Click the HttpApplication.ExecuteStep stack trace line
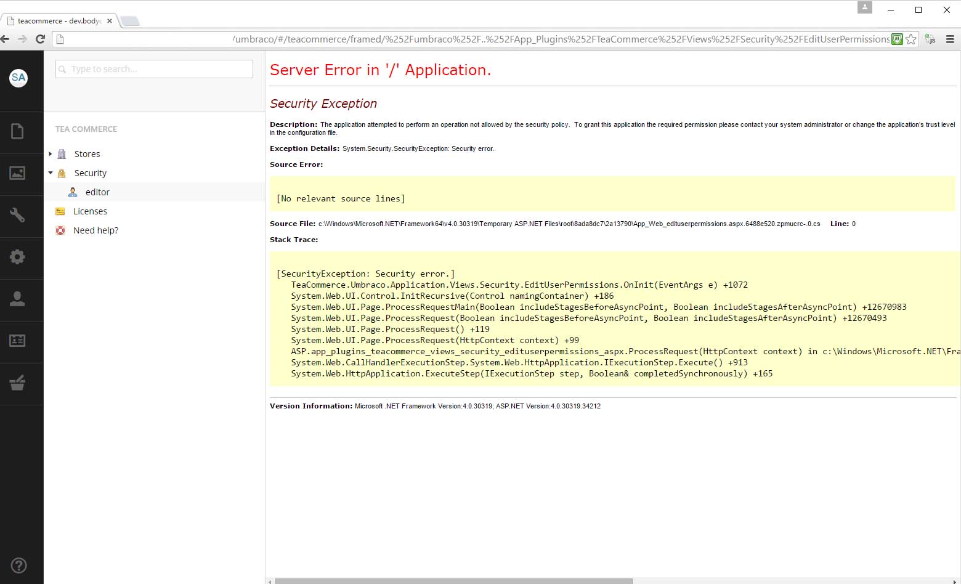961x584 pixels. [x=532, y=373]
